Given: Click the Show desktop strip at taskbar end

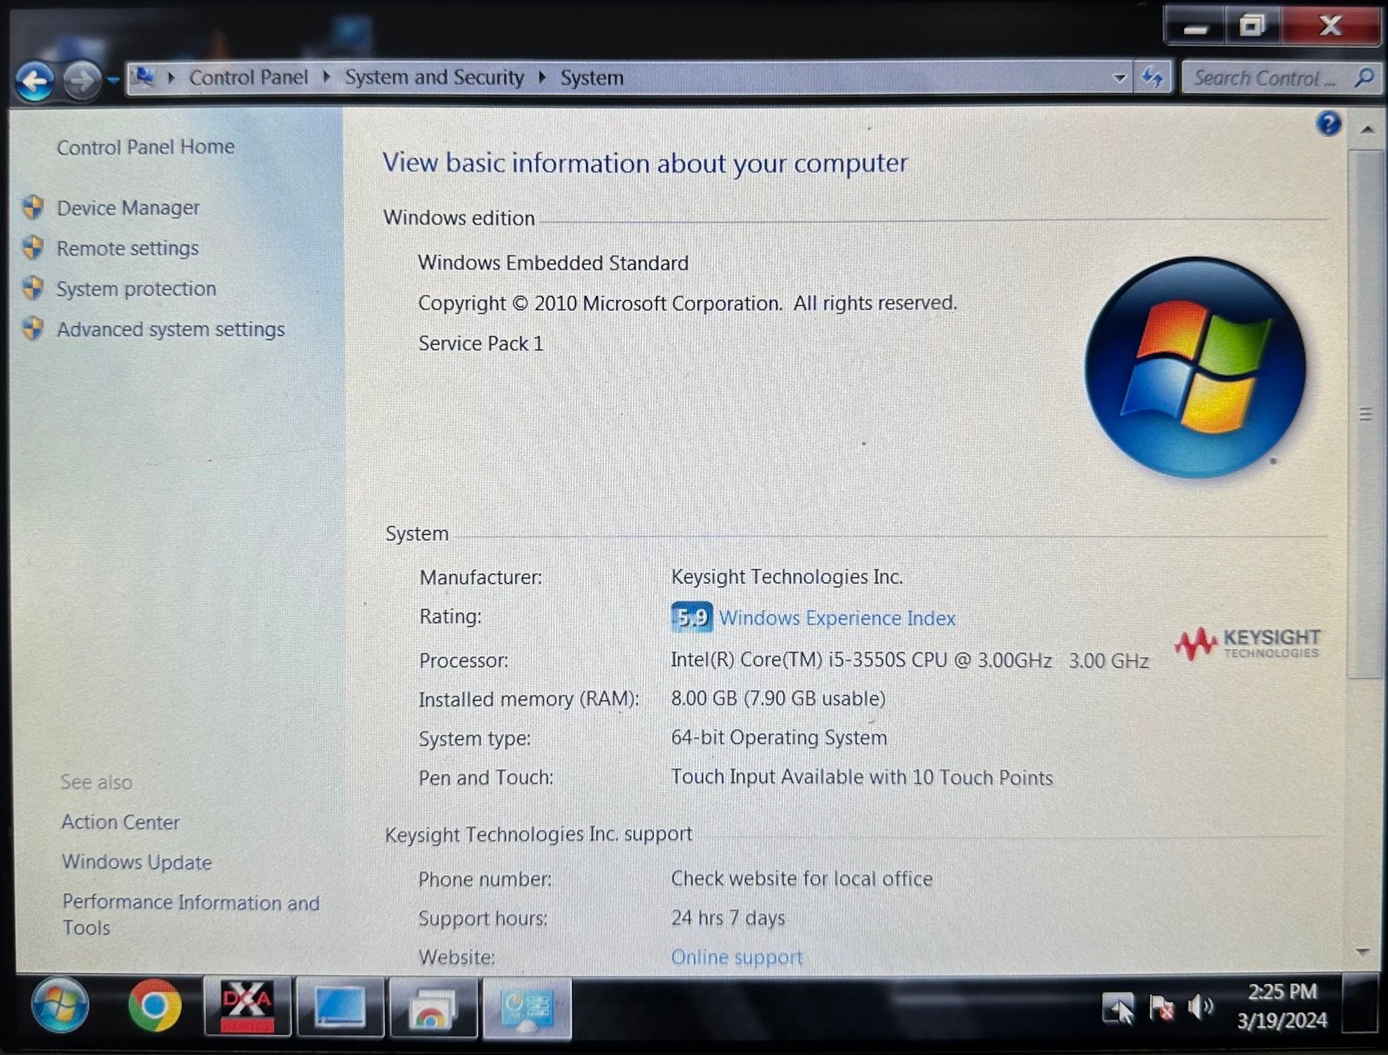Looking at the screenshot, I should pyautogui.click(x=1360, y=1005).
